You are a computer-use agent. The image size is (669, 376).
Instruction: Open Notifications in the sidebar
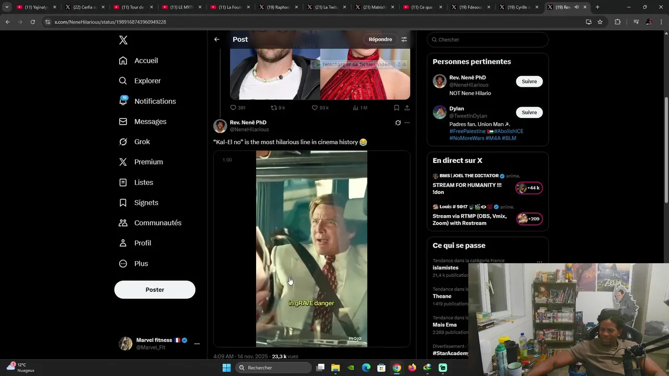click(x=147, y=101)
